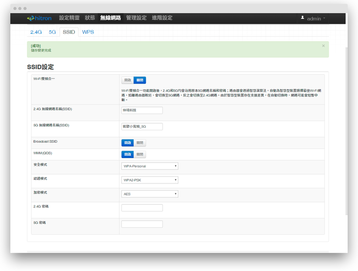The image size is (358, 271).
Task: Click the admin user icon
Action: point(302,18)
